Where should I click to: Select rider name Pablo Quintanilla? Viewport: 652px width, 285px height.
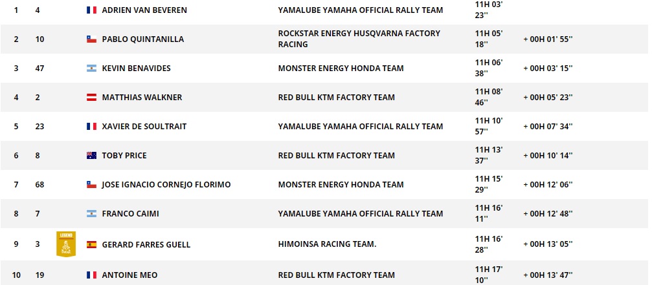142,39
